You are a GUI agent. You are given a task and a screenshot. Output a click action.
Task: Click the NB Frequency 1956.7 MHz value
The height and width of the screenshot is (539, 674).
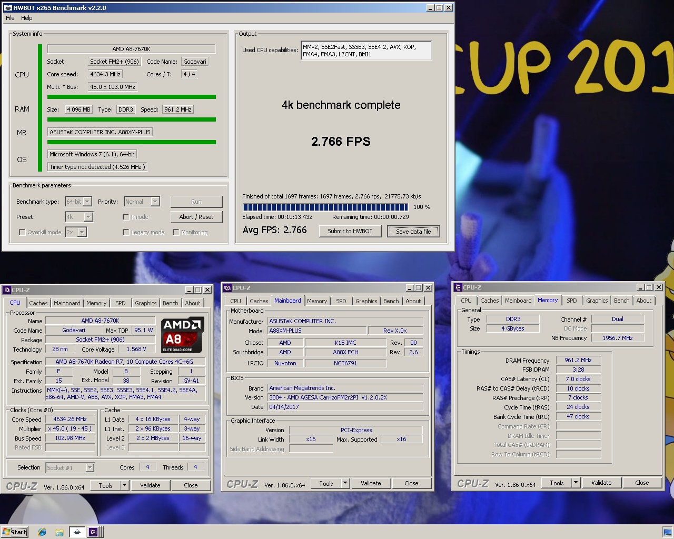[618, 338]
